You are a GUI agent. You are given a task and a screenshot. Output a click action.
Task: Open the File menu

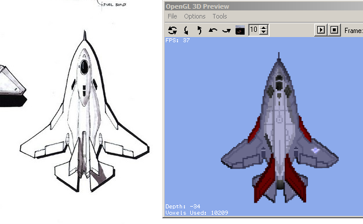coord(172,16)
